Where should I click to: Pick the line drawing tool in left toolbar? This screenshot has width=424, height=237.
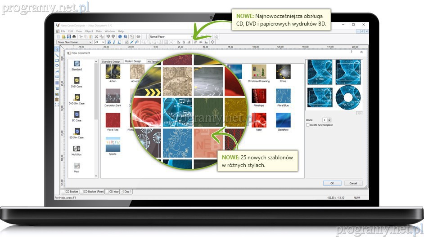[x=57, y=54]
